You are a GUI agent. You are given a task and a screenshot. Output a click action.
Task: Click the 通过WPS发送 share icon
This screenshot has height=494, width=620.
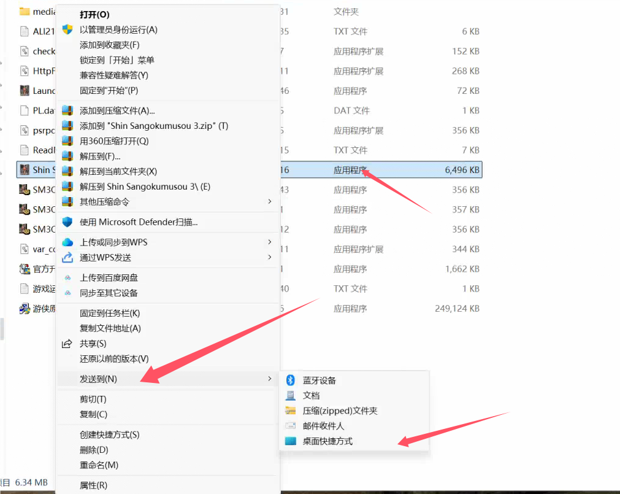click(67, 258)
